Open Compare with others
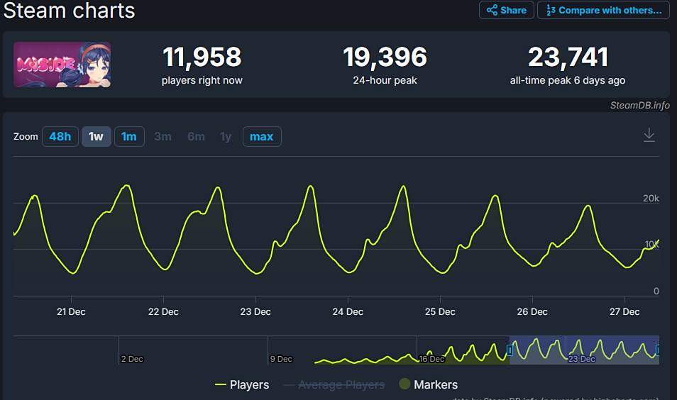Viewport: 677px width, 400px height. point(603,10)
